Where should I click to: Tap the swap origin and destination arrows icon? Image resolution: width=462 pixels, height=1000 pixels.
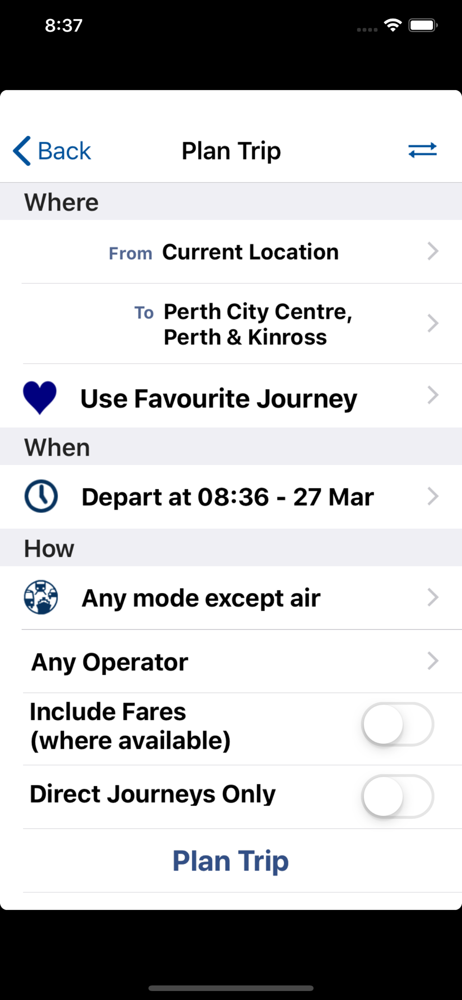(422, 150)
